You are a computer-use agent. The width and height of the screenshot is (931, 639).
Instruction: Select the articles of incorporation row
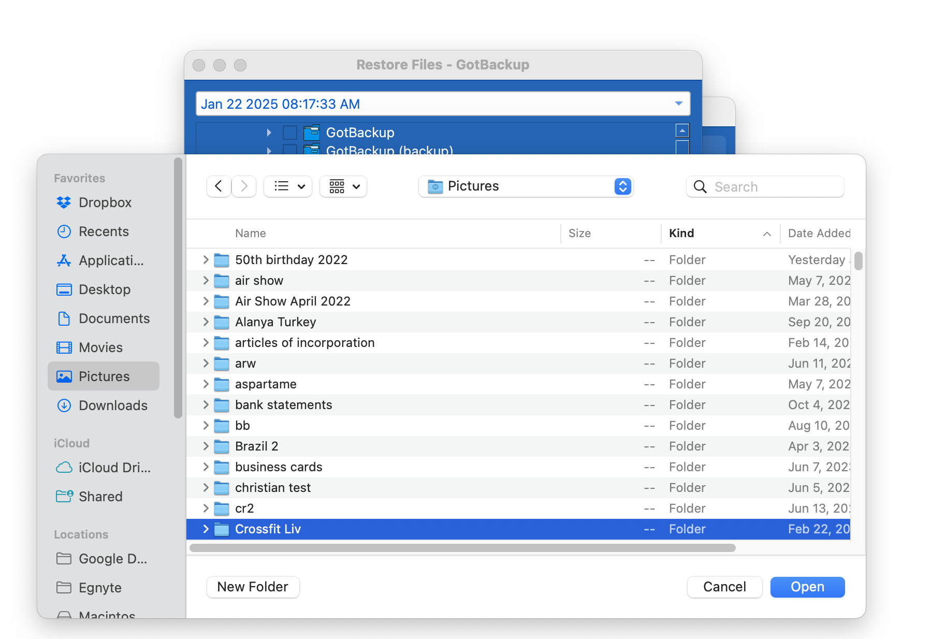point(518,343)
